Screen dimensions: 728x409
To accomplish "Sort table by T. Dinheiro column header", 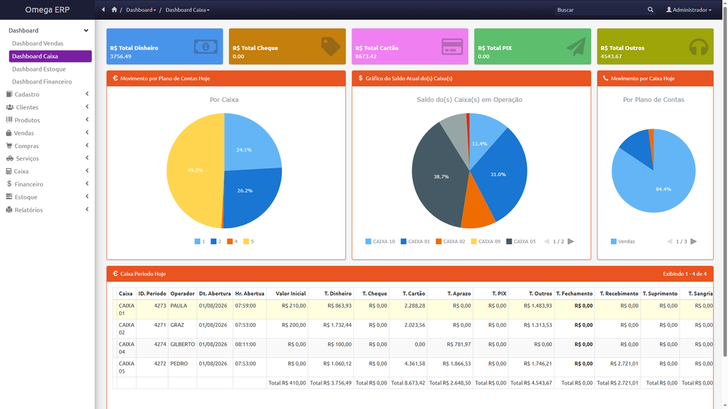I will point(338,293).
